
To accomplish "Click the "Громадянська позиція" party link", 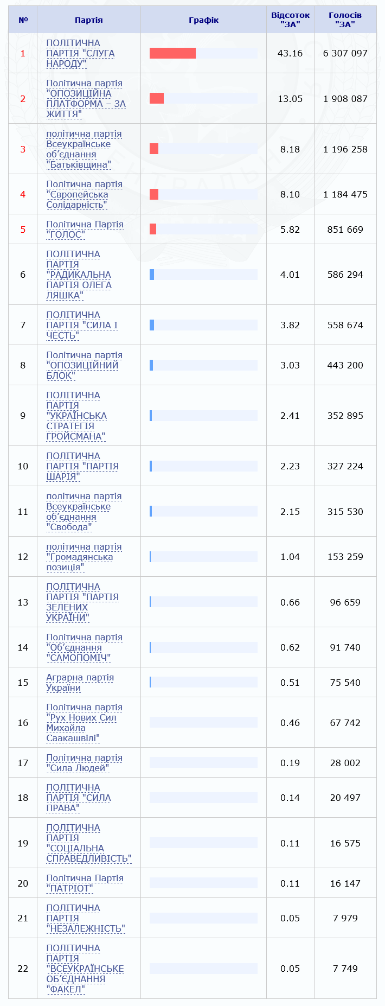I will pos(84,557).
